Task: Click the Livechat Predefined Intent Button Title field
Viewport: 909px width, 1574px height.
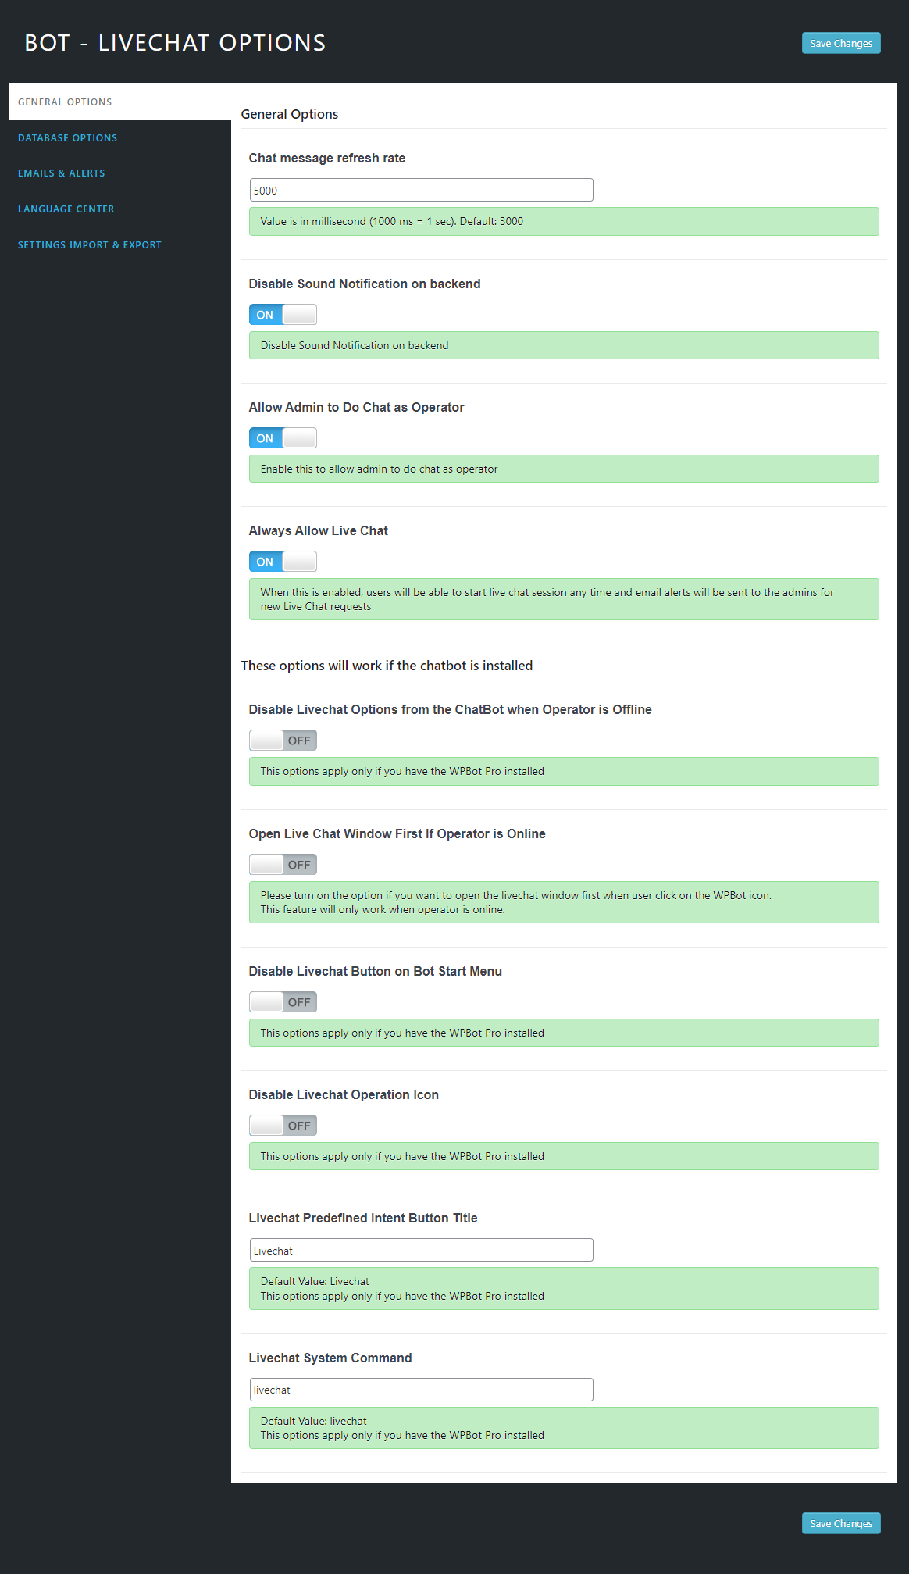Action: (422, 1250)
